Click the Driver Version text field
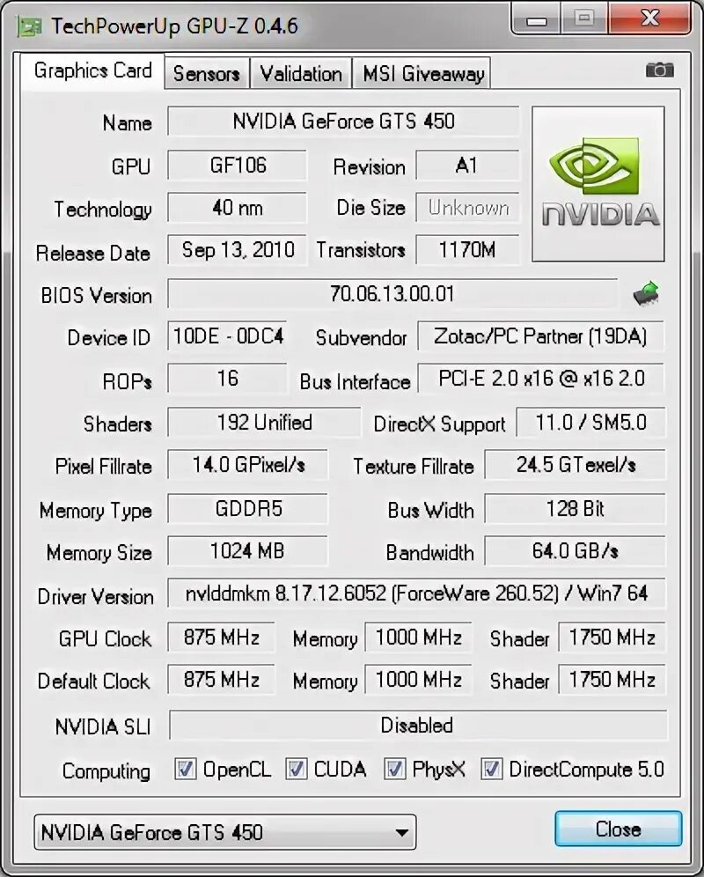 (x=416, y=593)
